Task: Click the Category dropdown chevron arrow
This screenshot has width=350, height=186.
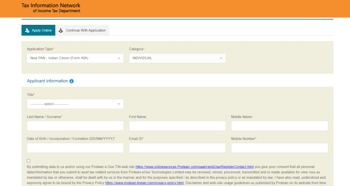Action: (x=221, y=58)
